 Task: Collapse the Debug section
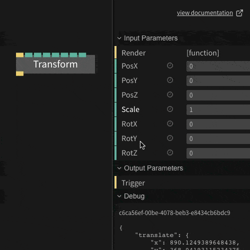(119, 196)
